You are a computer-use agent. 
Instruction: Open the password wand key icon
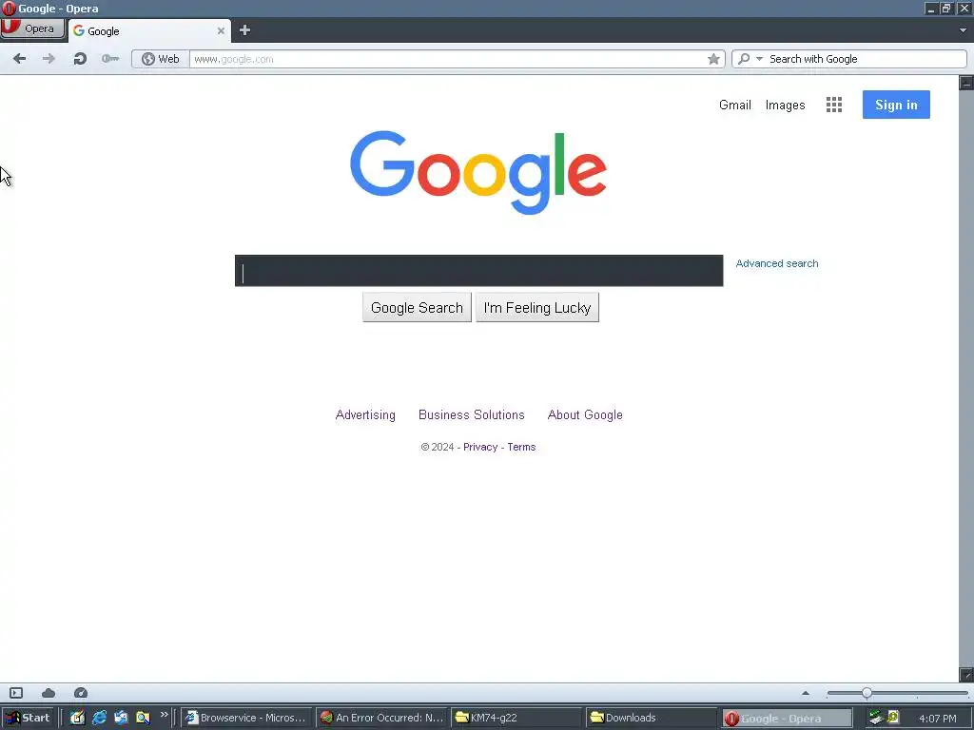click(x=110, y=59)
